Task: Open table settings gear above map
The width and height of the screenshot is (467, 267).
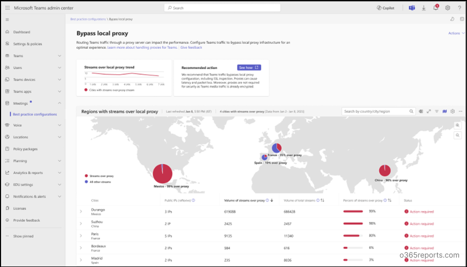Action: (453, 112)
